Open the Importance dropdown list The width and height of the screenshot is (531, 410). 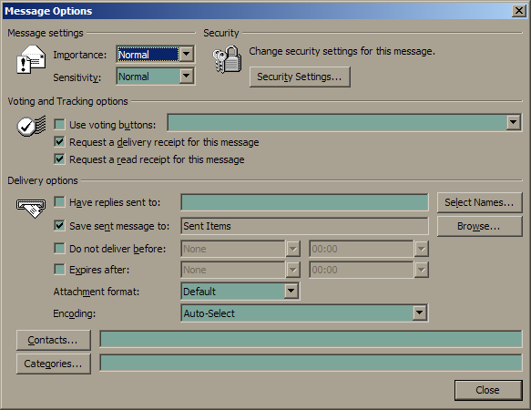coord(187,55)
